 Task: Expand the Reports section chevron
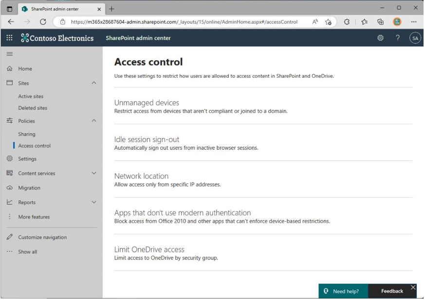[94, 202]
